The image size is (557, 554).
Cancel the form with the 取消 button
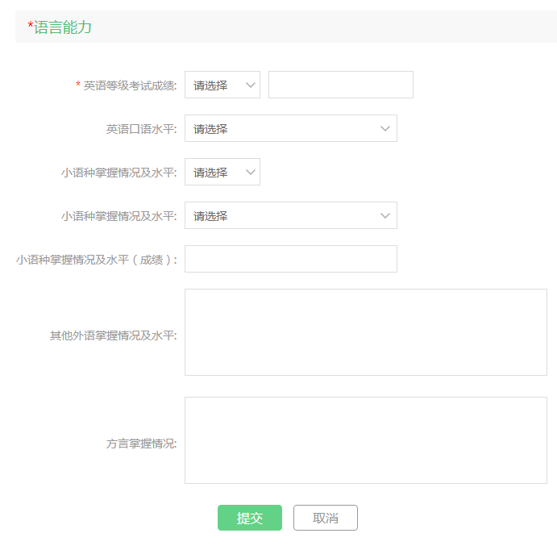pyautogui.click(x=326, y=518)
